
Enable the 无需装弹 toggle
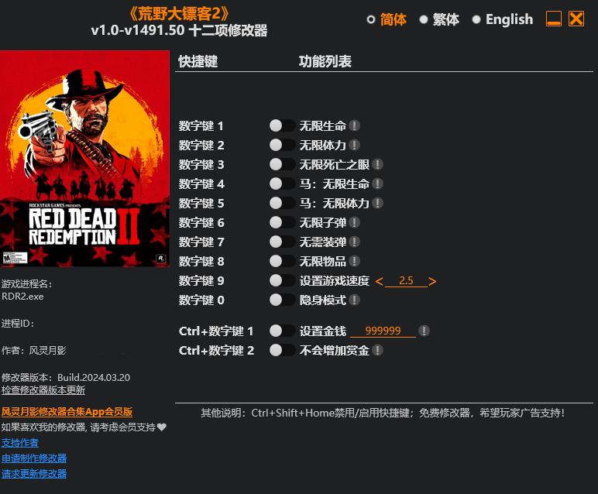(282, 242)
